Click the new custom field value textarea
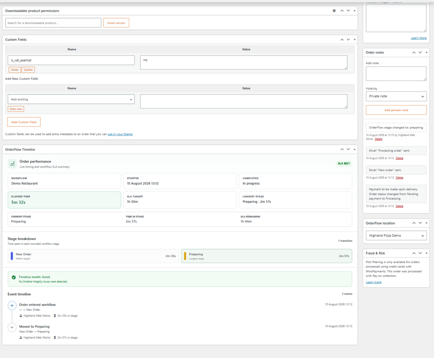The height and width of the screenshot is (358, 434). click(244, 102)
